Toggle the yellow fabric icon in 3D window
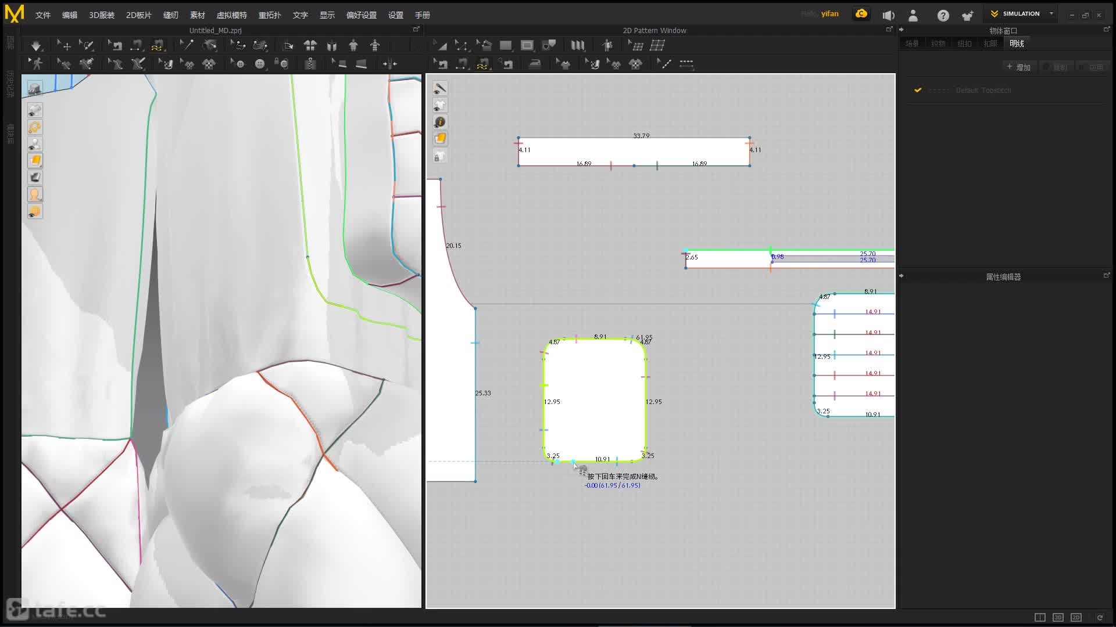 point(35,161)
